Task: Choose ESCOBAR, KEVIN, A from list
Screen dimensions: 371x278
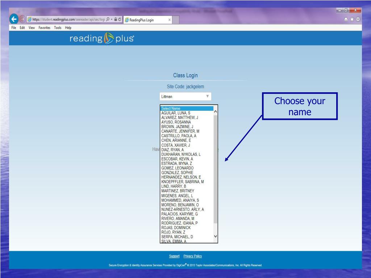Action: pos(187,159)
